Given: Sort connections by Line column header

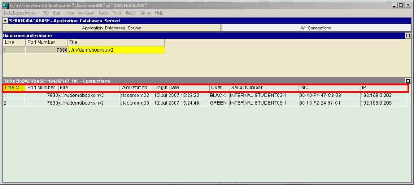Looking at the screenshot, I should (x=14, y=88).
